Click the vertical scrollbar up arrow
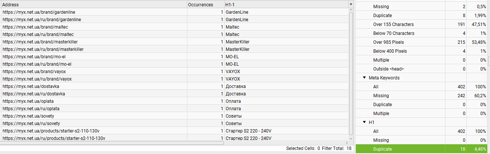Image resolution: width=490 pixels, height=154 pixels. [351, 10]
